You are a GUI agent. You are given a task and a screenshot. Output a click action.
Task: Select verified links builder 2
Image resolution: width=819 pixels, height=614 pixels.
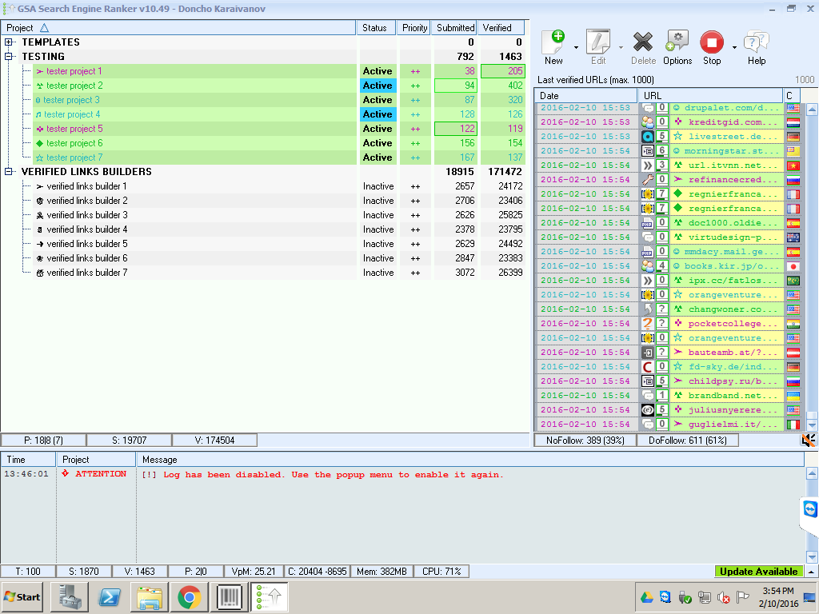click(86, 201)
